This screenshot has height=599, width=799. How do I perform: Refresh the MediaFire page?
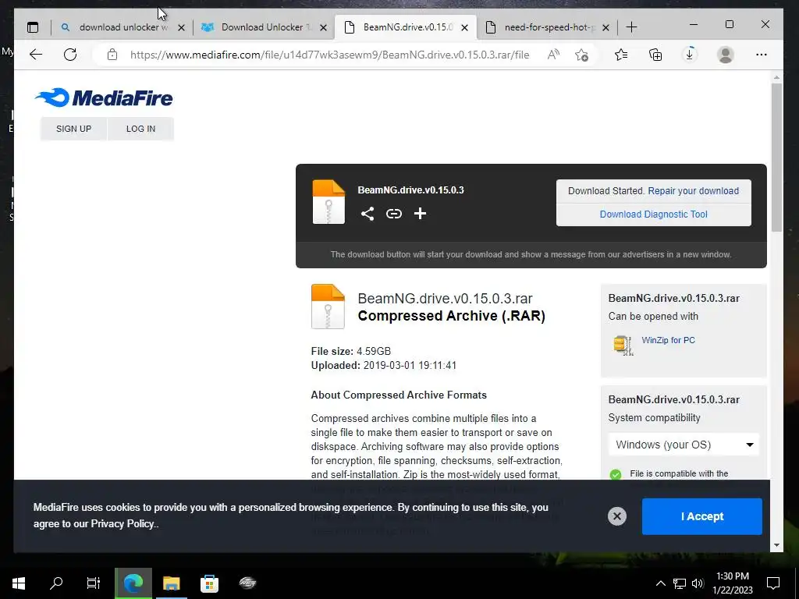click(70, 55)
